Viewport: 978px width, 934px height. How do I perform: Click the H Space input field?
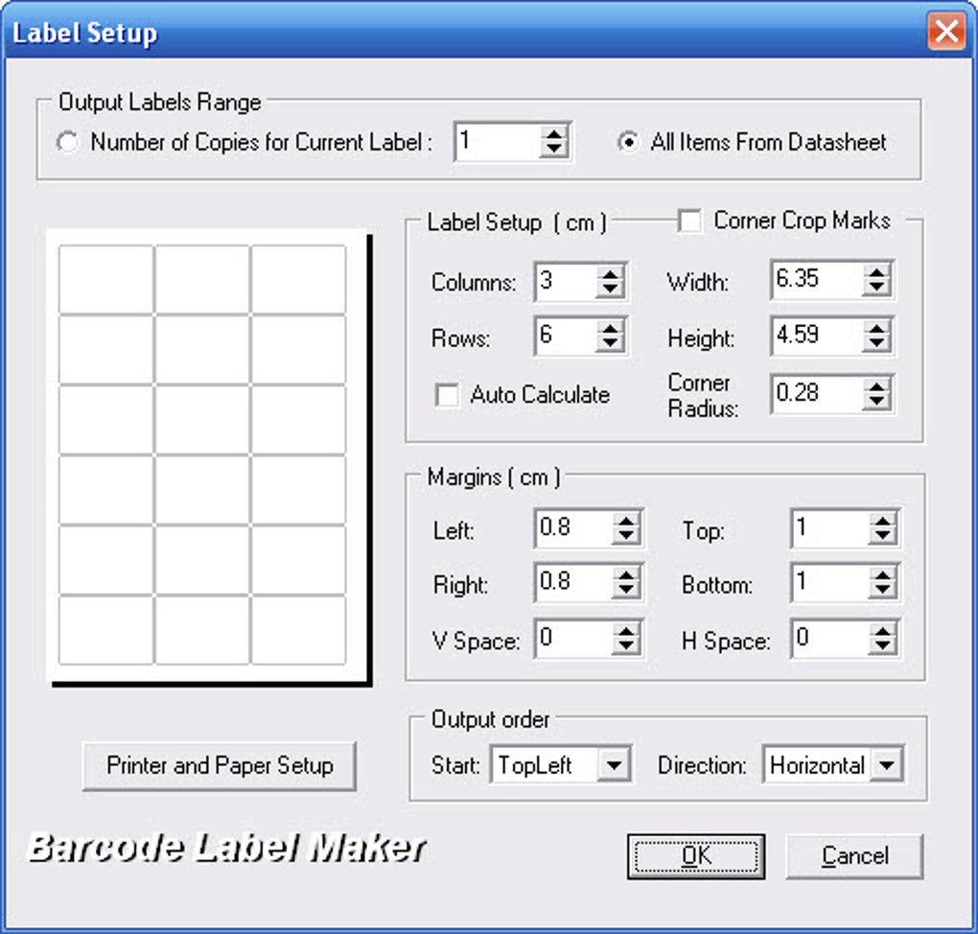pos(830,639)
